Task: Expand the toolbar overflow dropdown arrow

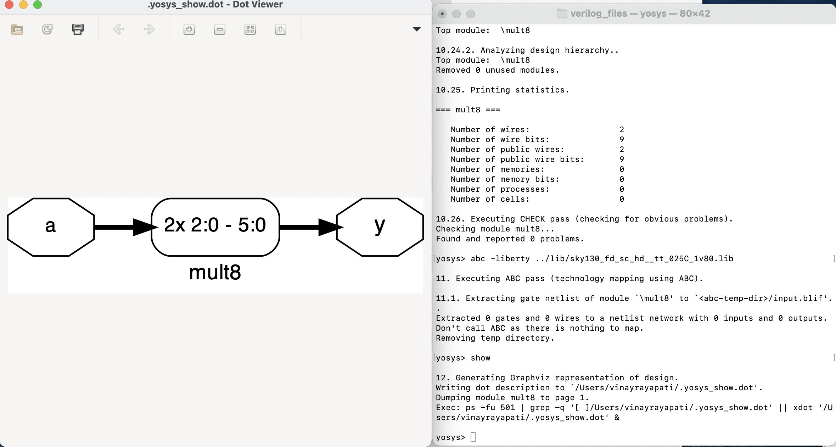Action: (416, 29)
